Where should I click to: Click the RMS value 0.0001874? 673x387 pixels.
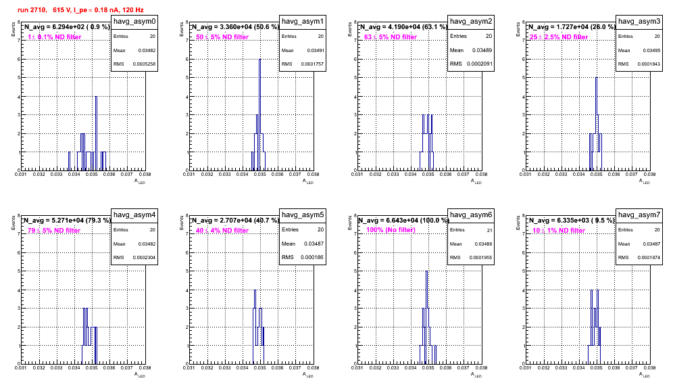[649, 258]
